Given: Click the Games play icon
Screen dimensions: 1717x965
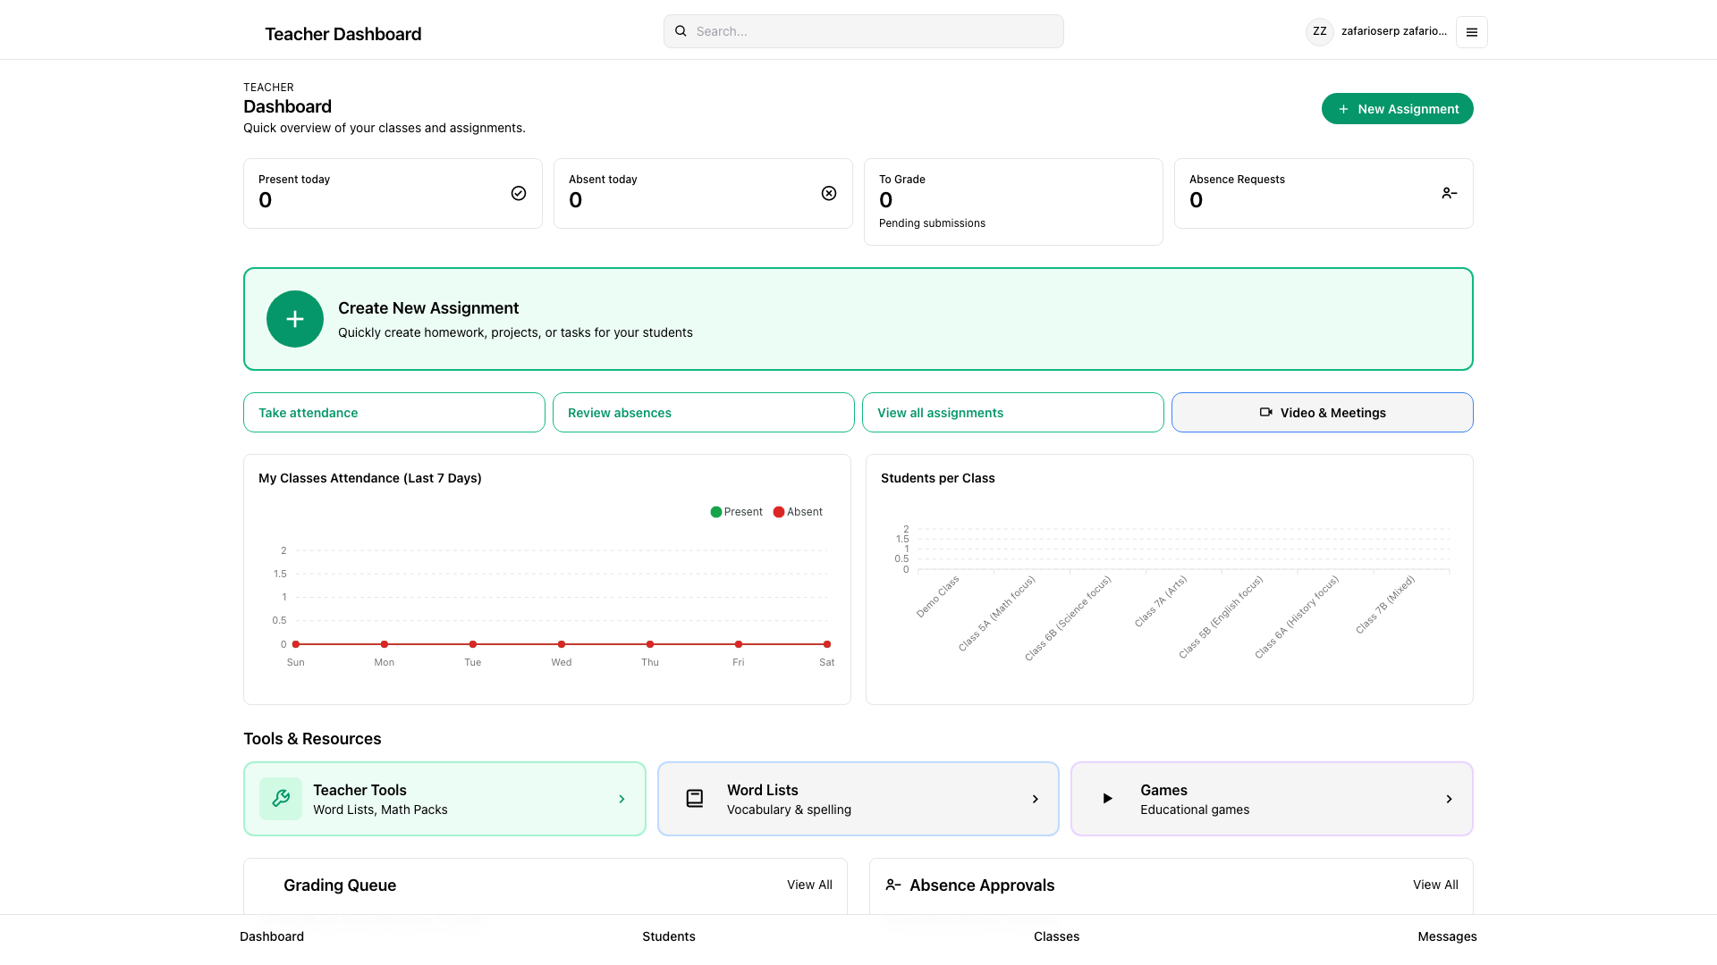Looking at the screenshot, I should (1107, 799).
